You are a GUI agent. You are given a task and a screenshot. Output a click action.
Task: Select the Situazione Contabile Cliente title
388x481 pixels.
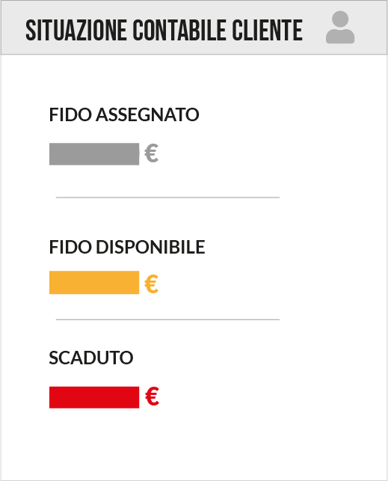(164, 30)
